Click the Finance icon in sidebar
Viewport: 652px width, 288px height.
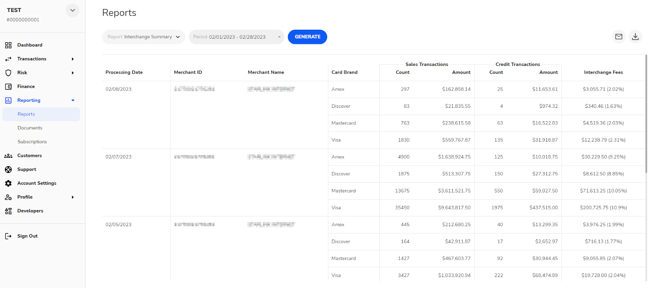pyautogui.click(x=8, y=87)
